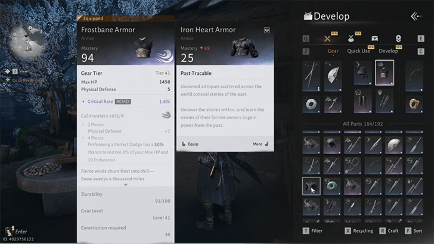This screenshot has width=434, height=244.
Task: Click the back arrow beside Develop
Action: click(x=416, y=16)
